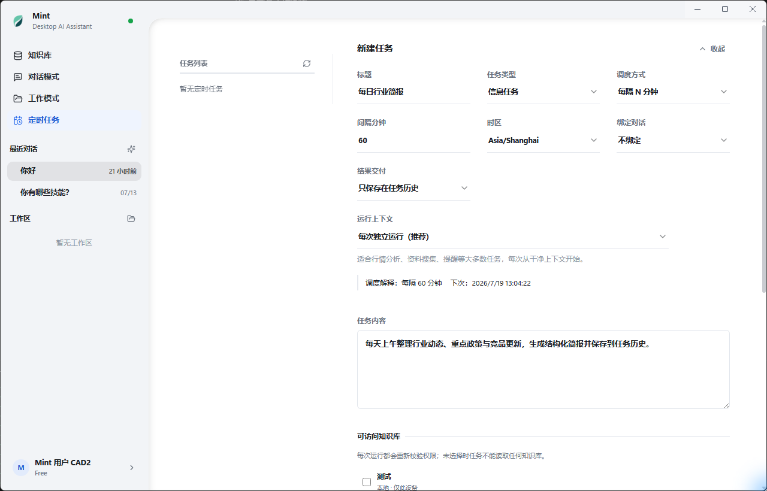The height and width of the screenshot is (491, 767).
Task: Open 定时任务 section
Action: [74, 120]
